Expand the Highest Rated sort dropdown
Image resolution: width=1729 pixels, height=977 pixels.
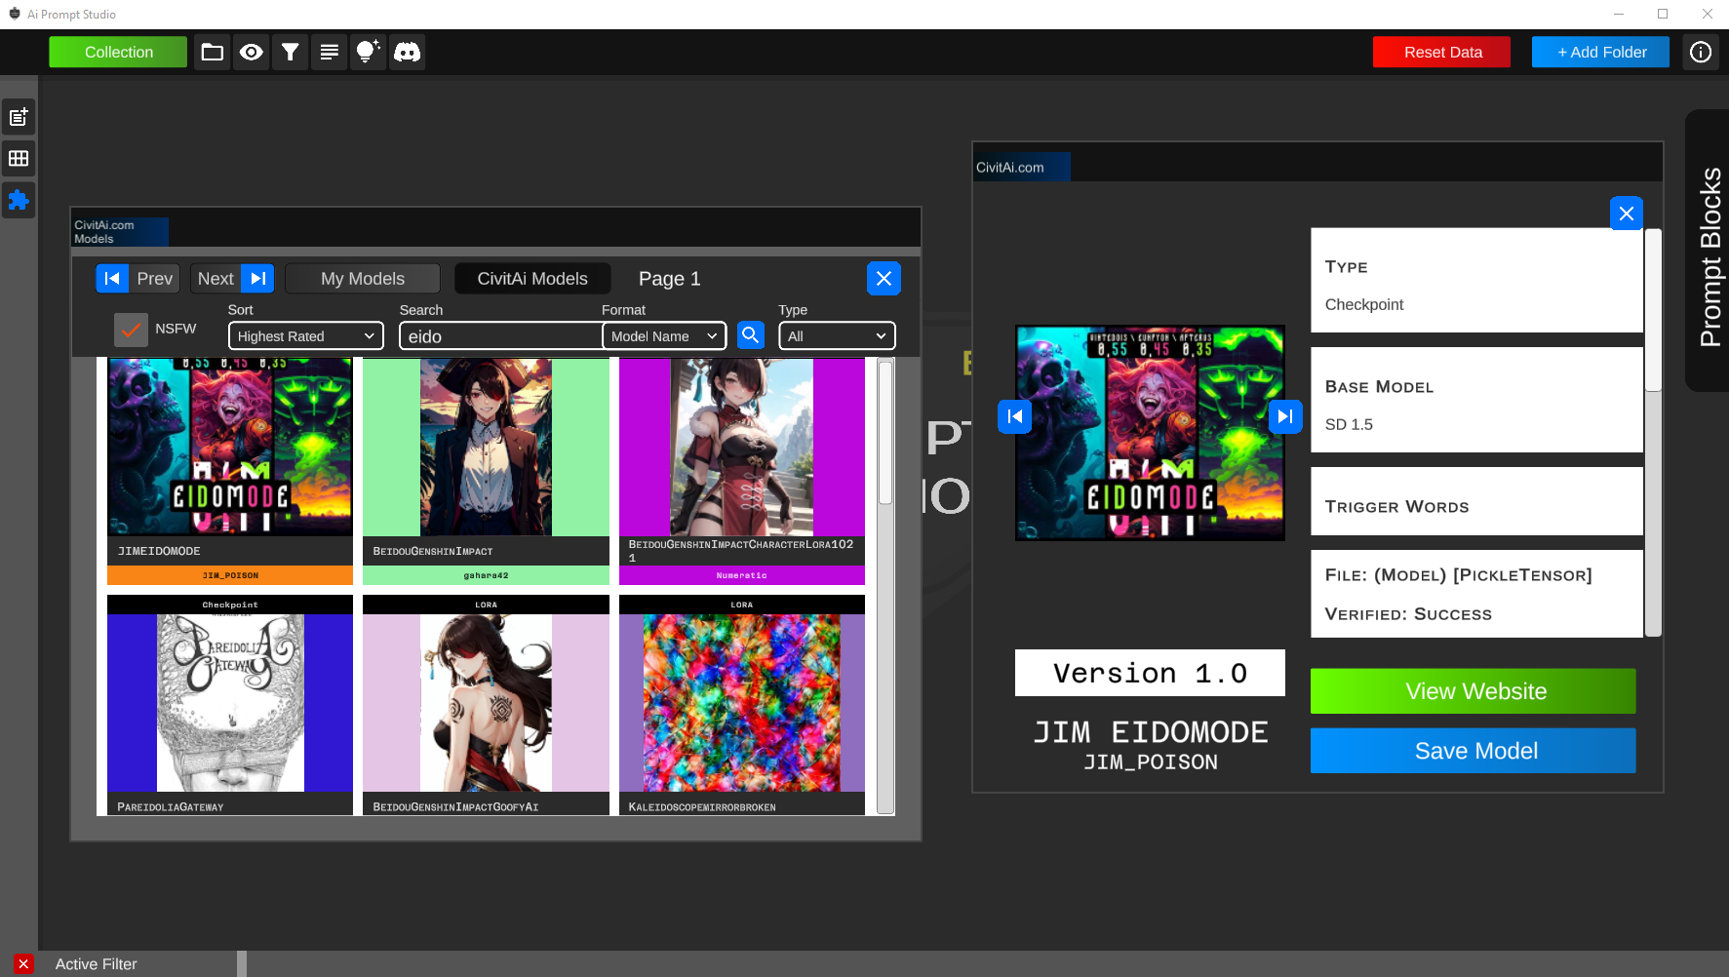305,336
